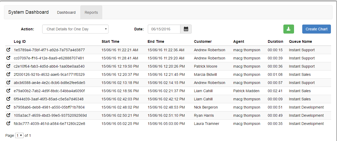The width and height of the screenshot is (337, 141).
Task: Click the System Dashboard brand link
Action: tap(28, 12)
